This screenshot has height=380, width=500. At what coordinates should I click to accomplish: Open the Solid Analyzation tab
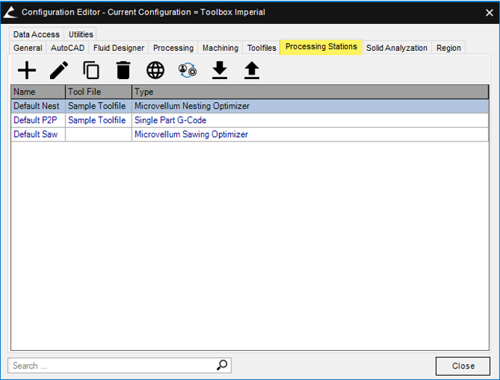point(397,48)
